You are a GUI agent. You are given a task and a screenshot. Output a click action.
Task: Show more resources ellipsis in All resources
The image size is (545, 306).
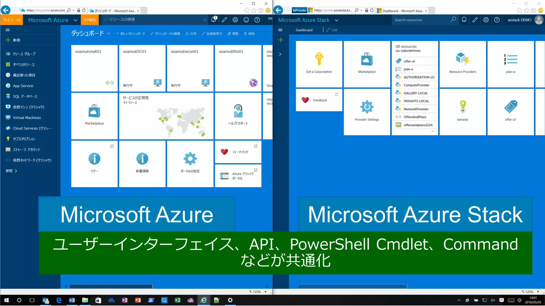[x=433, y=131]
